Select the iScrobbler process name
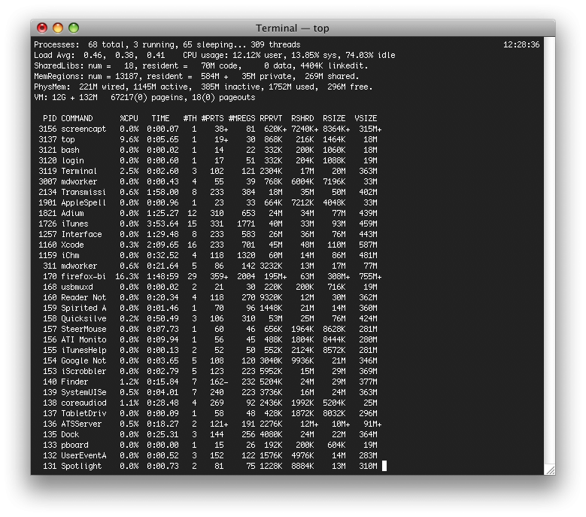The image size is (586, 517). click(x=83, y=371)
